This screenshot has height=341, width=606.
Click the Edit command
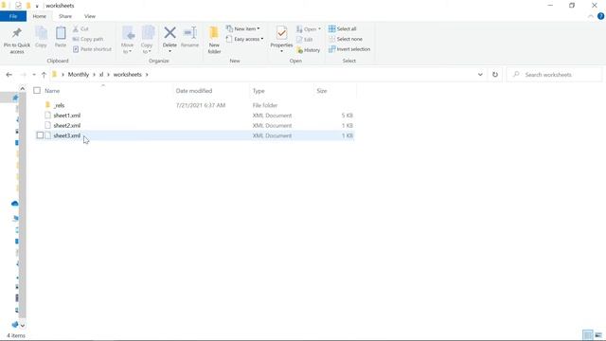[305, 40]
